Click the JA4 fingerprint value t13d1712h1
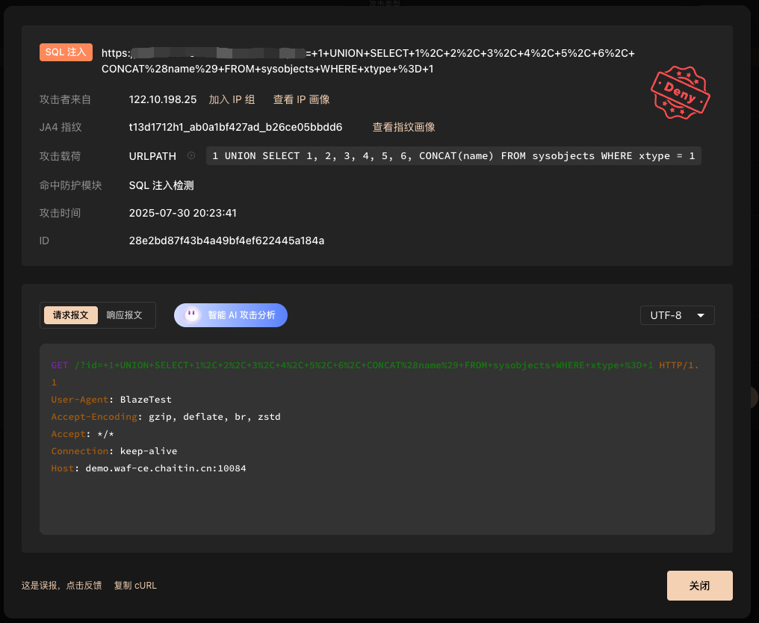The image size is (759, 623). pyautogui.click(x=235, y=127)
